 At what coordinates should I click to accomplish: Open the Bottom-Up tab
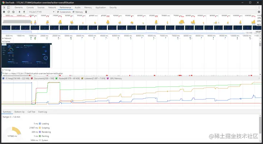pyautogui.click(x=19, y=112)
